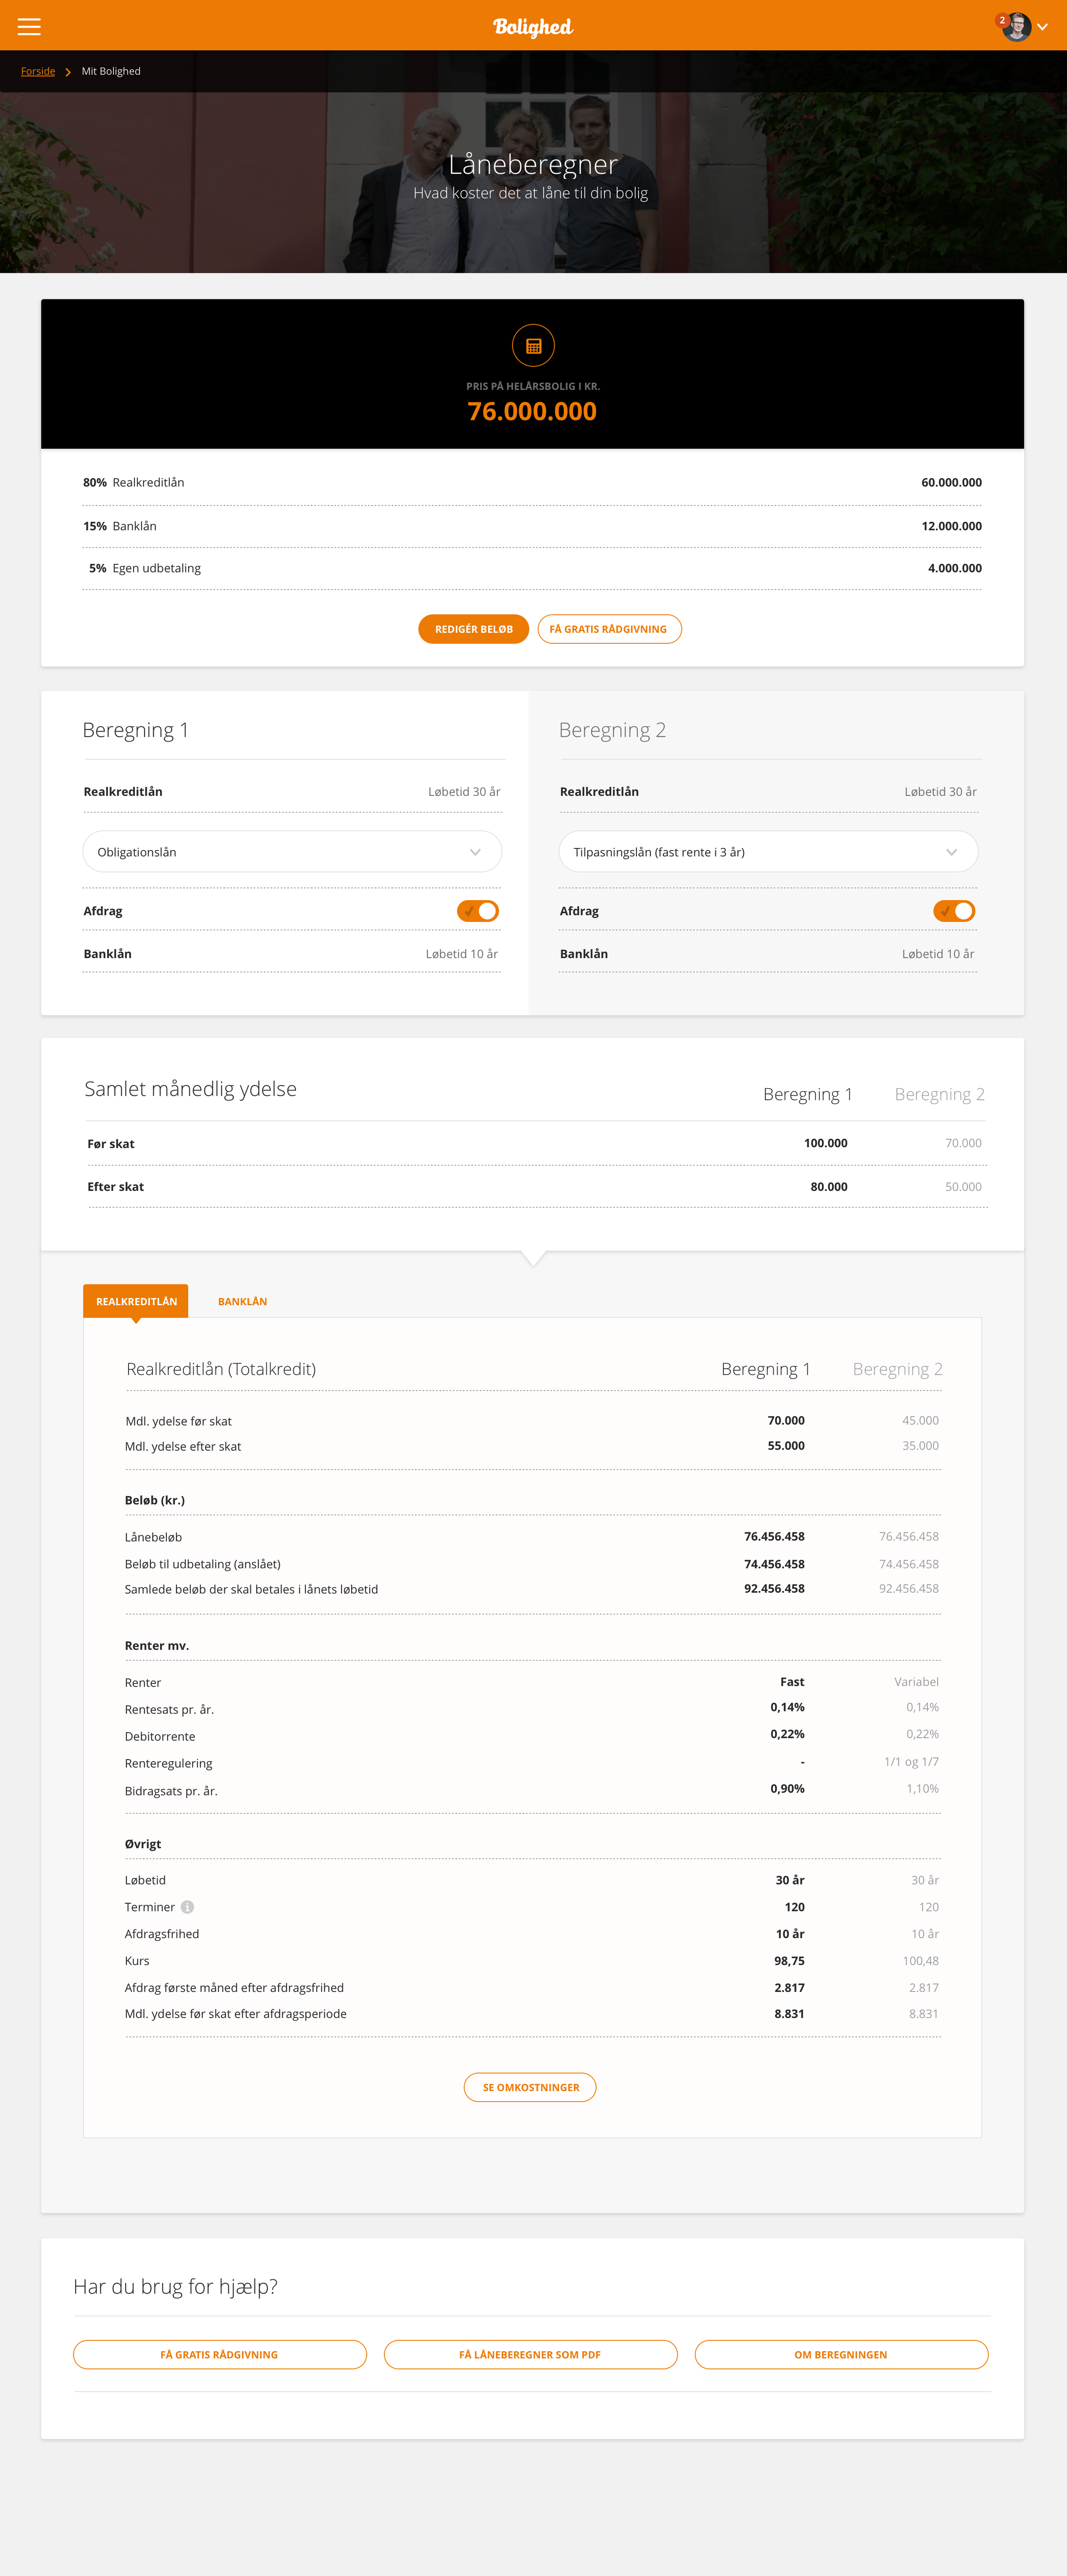Screen dimensions: 1067x2576
Task: Click the Låneberegner page heading
Action: click(533, 164)
